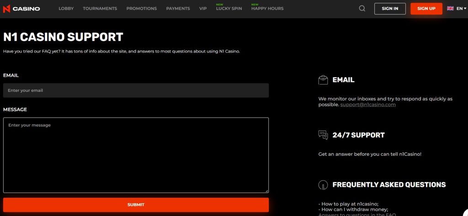Submit the support form

pyautogui.click(x=136, y=205)
